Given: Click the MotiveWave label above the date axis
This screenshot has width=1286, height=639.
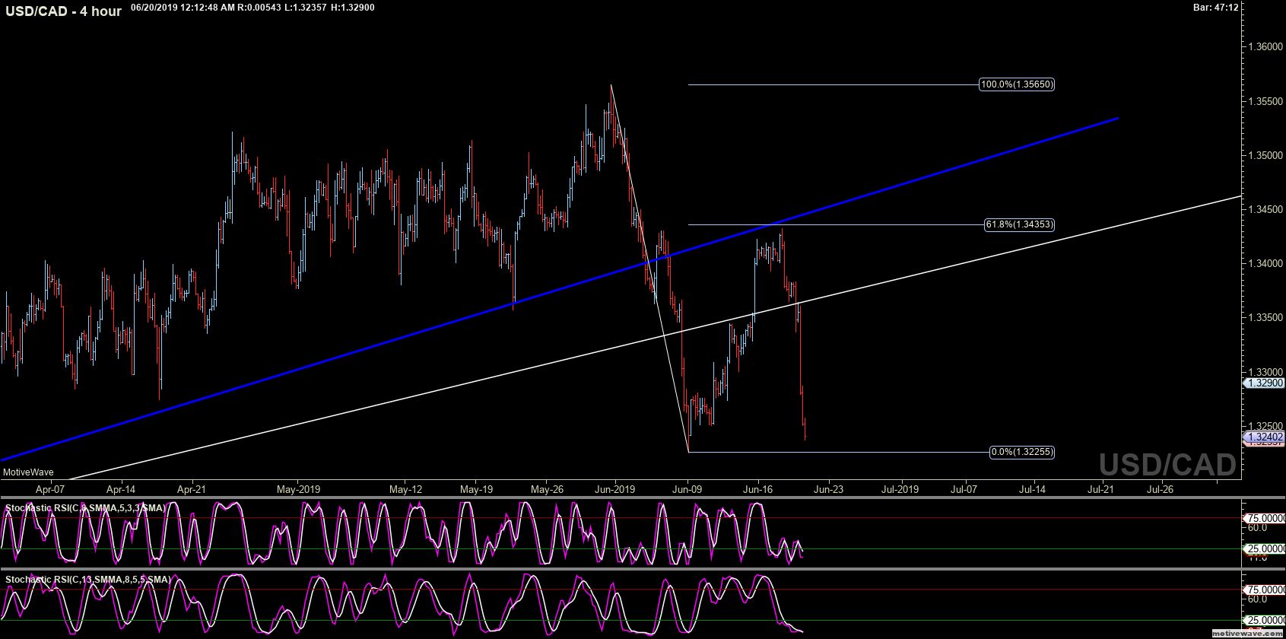Looking at the screenshot, I should point(28,472).
